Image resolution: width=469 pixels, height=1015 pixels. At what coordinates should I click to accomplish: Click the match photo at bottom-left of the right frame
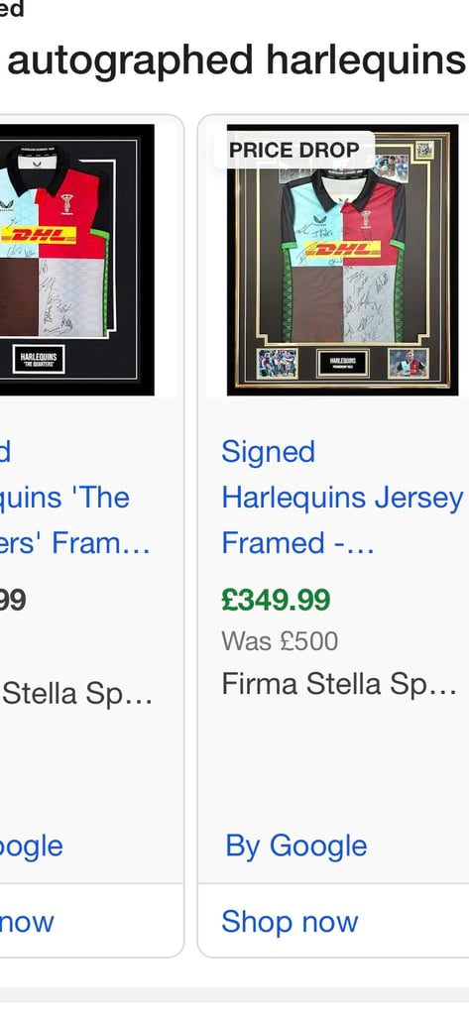point(278,363)
